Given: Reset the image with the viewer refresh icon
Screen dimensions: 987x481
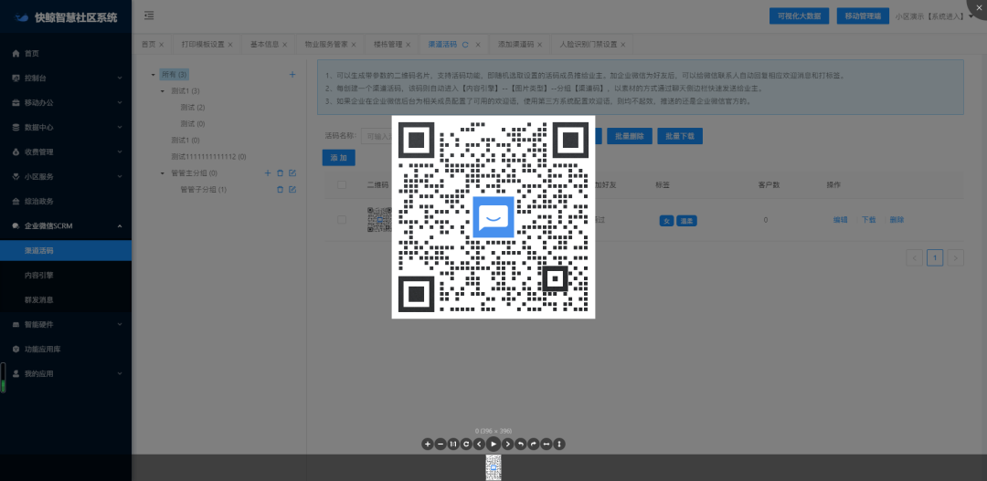Looking at the screenshot, I should point(466,444).
